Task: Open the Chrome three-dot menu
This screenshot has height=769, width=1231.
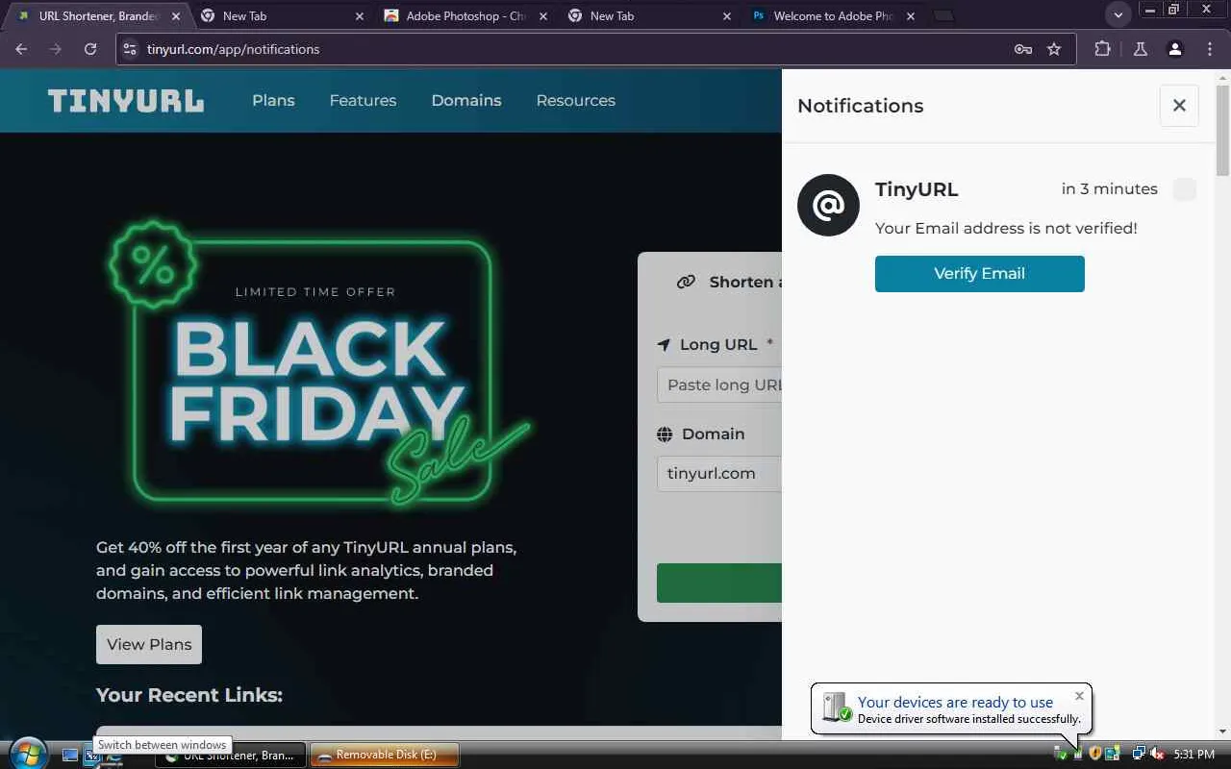Action: tap(1210, 49)
